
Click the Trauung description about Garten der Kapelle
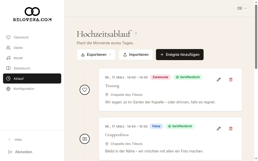[160, 102]
